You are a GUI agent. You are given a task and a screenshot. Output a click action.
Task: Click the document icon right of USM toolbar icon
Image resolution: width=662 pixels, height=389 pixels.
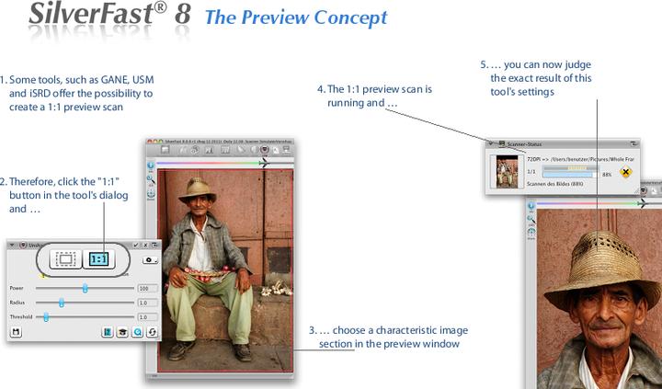tap(276, 150)
